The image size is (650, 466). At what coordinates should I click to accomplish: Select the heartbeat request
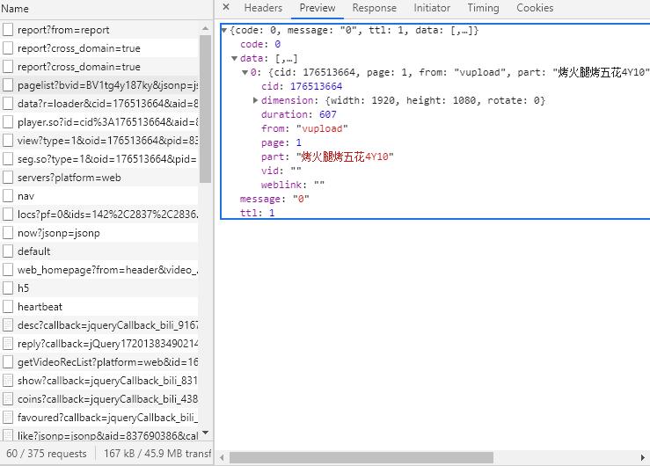coord(99,307)
